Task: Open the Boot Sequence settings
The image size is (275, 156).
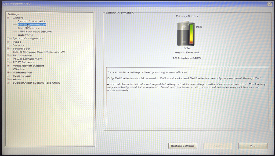Action: 29,28
